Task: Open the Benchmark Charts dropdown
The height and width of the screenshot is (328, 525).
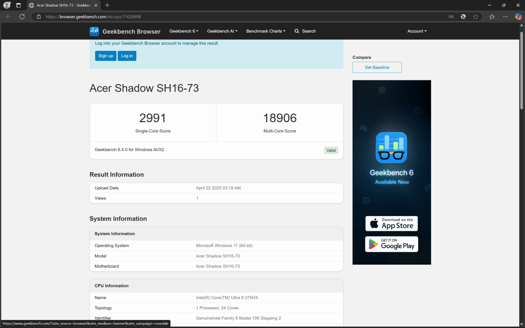Action: [x=266, y=31]
